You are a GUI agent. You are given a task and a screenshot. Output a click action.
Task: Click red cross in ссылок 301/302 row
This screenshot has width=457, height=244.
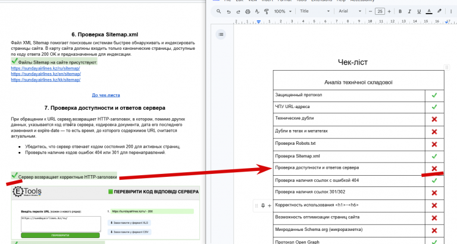[434, 193]
